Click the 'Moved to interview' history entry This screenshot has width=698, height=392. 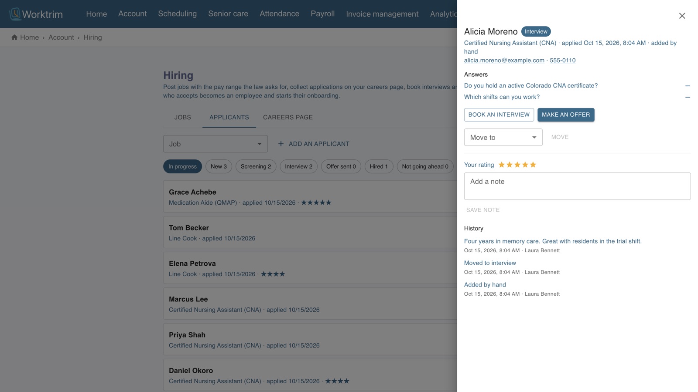[490, 263]
